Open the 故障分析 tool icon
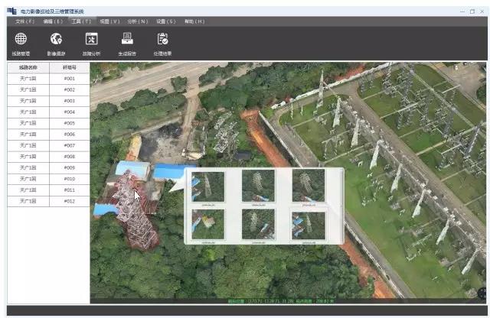 click(x=92, y=39)
